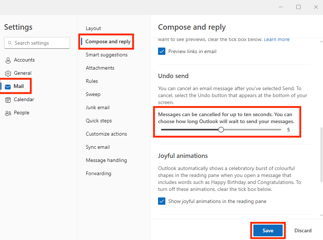Switch to the Junk email section

click(98, 107)
